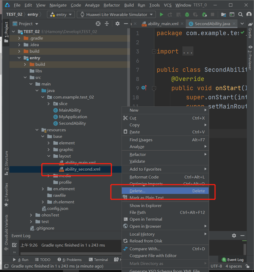Screen dimensions: 254x272
Task: Select config.json in project tree
Action: (57, 209)
